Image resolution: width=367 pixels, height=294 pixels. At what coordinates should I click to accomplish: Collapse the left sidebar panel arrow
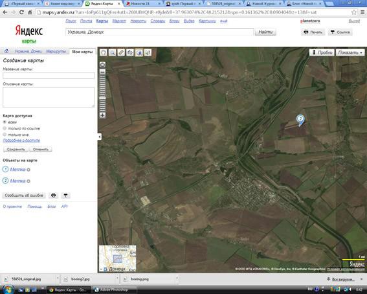[x=100, y=137]
